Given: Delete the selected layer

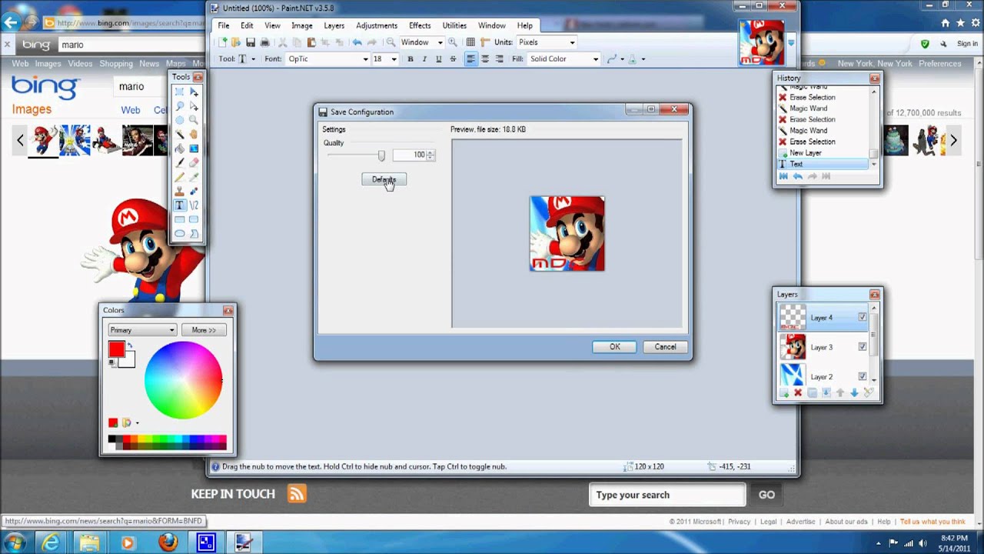Looking at the screenshot, I should pyautogui.click(x=798, y=394).
